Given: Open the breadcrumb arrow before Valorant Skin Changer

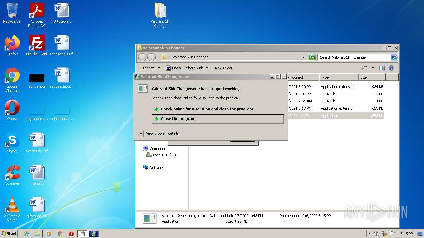Looking at the screenshot, I should click(x=170, y=57).
